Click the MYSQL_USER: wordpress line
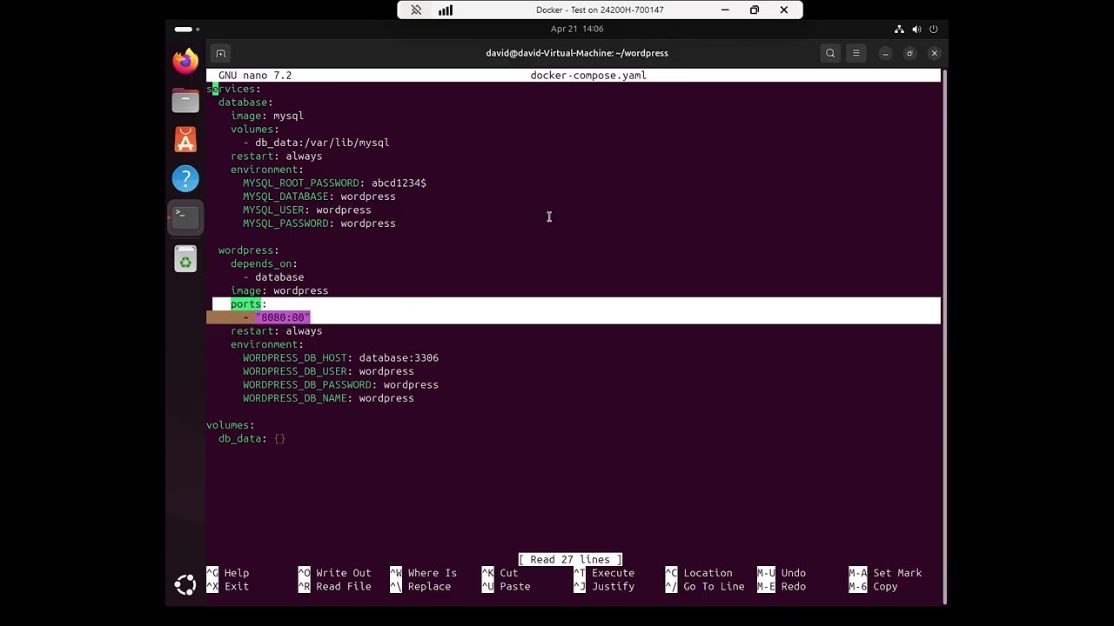The image size is (1114, 626). tap(307, 210)
